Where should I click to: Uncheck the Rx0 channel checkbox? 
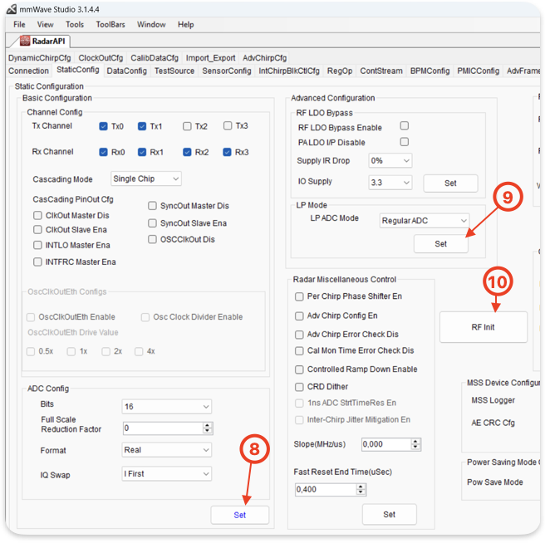[x=103, y=152]
